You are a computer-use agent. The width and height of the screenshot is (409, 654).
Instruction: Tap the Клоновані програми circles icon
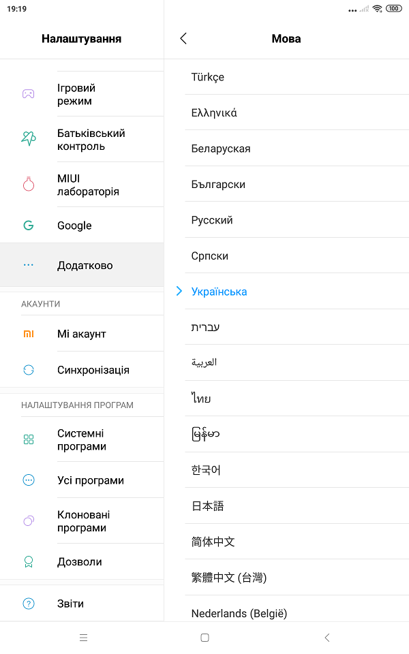[29, 520]
